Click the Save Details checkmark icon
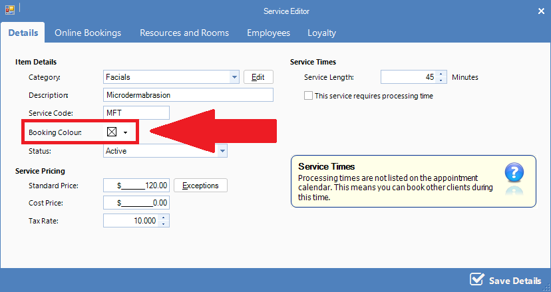This screenshot has width=551, height=292. click(x=476, y=279)
